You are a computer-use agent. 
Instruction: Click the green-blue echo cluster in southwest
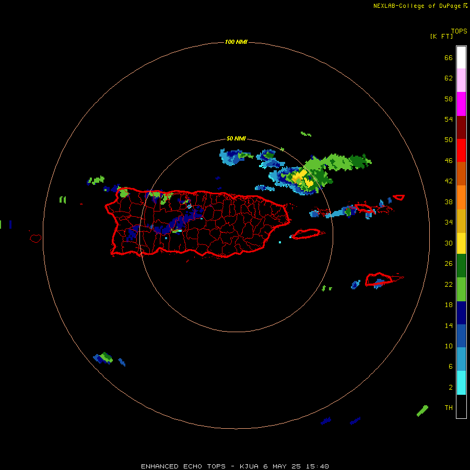(103, 358)
